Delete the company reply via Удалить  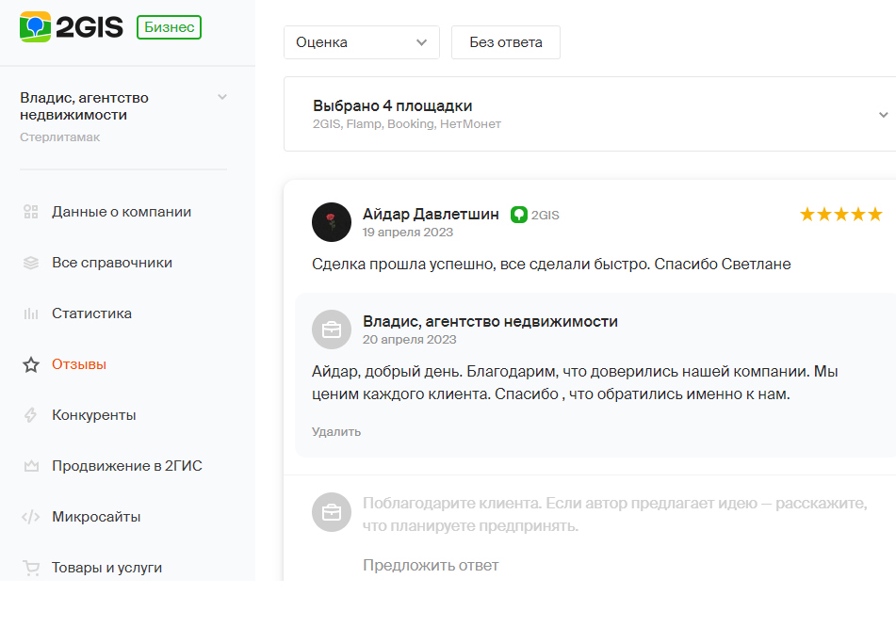(336, 432)
